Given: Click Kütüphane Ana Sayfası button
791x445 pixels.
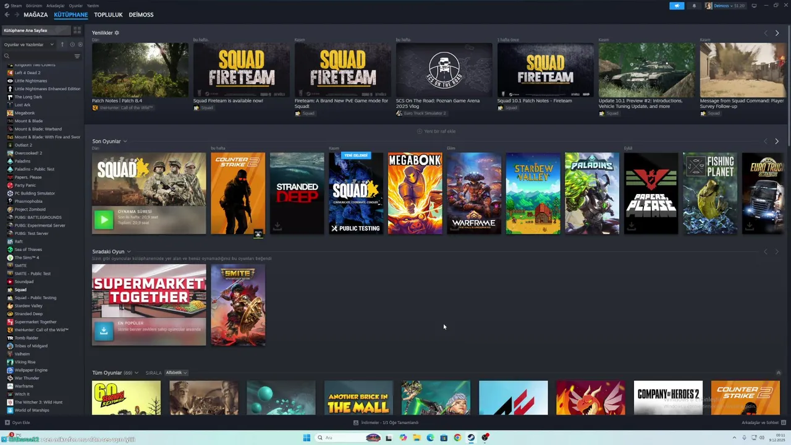Looking at the screenshot, I should point(36,30).
